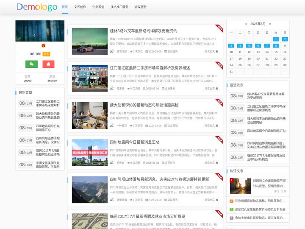Go to next month in calendar
Viewport: 305px width, 229px height.
coord(270,24)
